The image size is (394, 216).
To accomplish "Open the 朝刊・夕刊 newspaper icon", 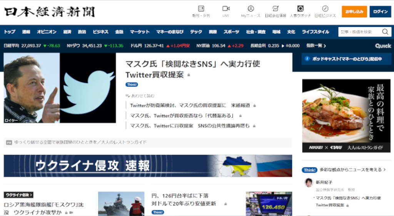I will coord(201,9).
